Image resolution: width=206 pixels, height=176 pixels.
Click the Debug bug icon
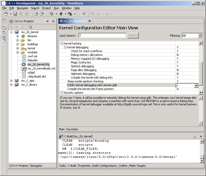point(52,14)
